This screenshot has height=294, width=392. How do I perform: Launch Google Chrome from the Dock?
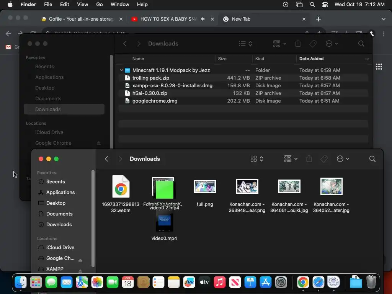click(303, 282)
